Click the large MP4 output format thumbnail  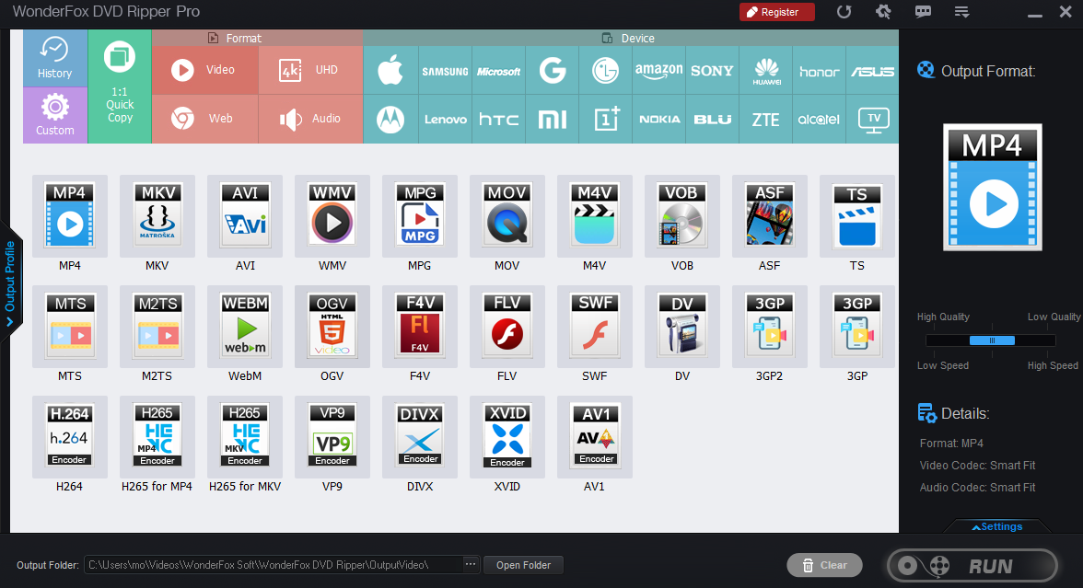(993, 187)
